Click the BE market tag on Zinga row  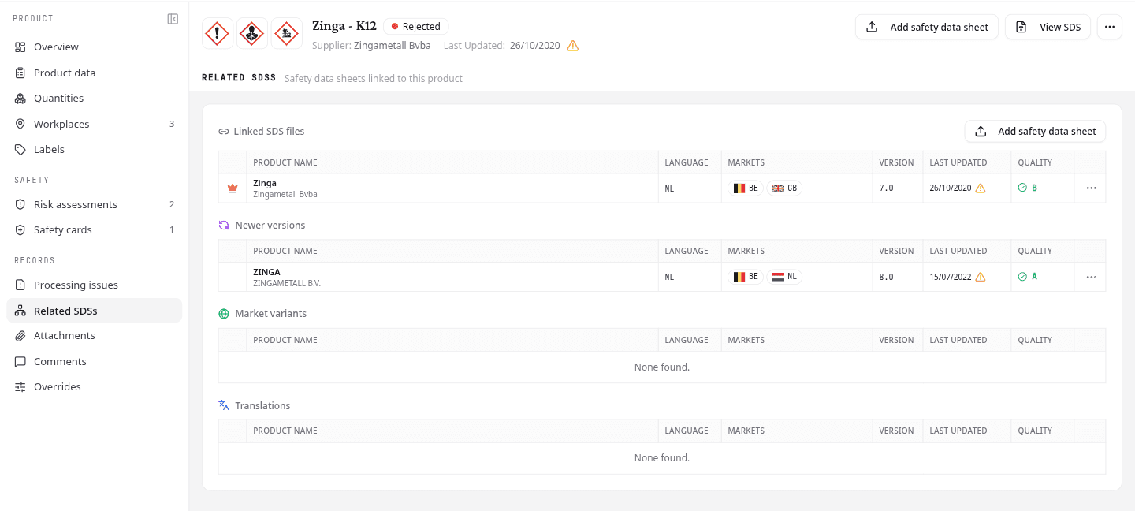pyautogui.click(x=746, y=188)
